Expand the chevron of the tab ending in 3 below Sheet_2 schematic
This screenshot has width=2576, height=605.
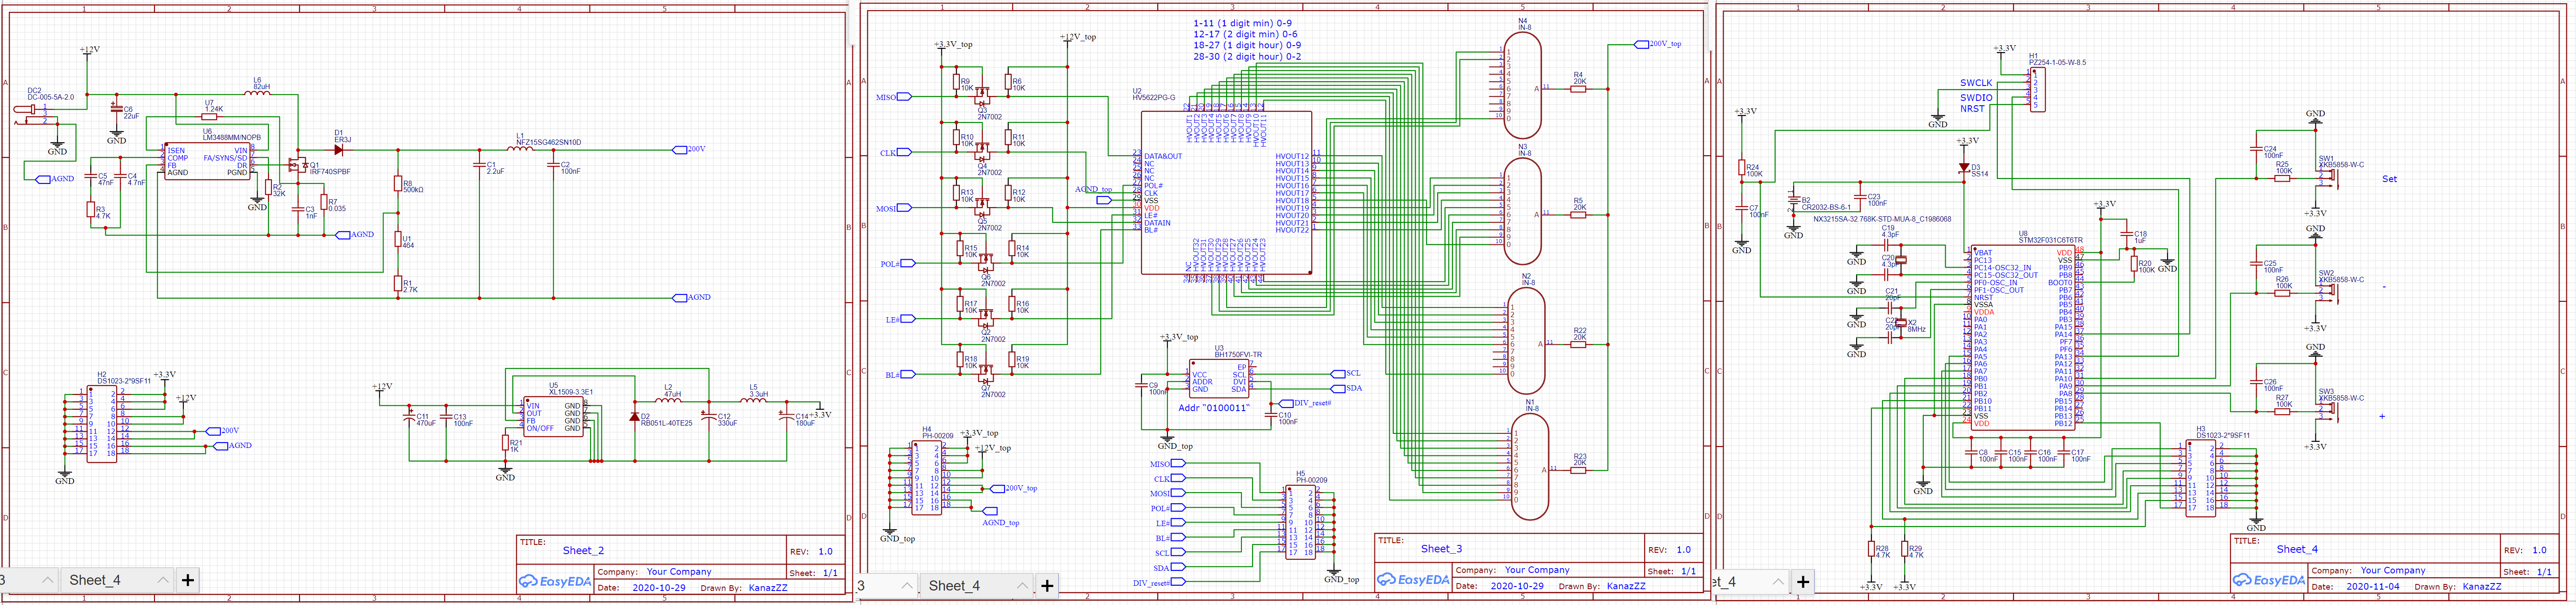tap(47, 580)
